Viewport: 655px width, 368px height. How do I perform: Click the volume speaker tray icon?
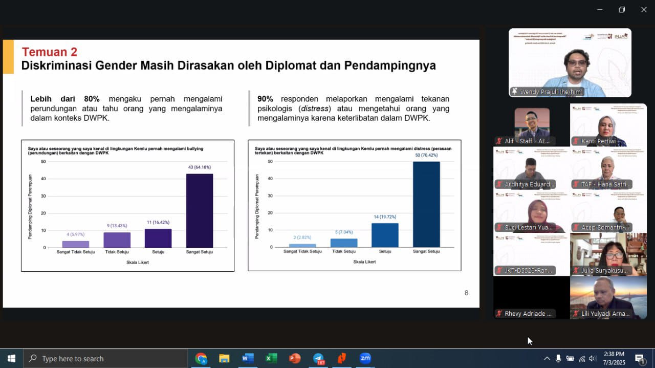point(593,358)
